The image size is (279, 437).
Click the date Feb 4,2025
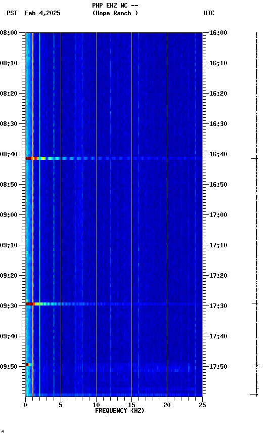tap(42, 13)
